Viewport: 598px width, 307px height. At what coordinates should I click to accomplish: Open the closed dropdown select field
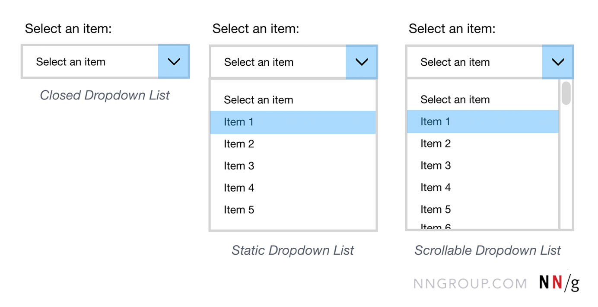click(90, 62)
